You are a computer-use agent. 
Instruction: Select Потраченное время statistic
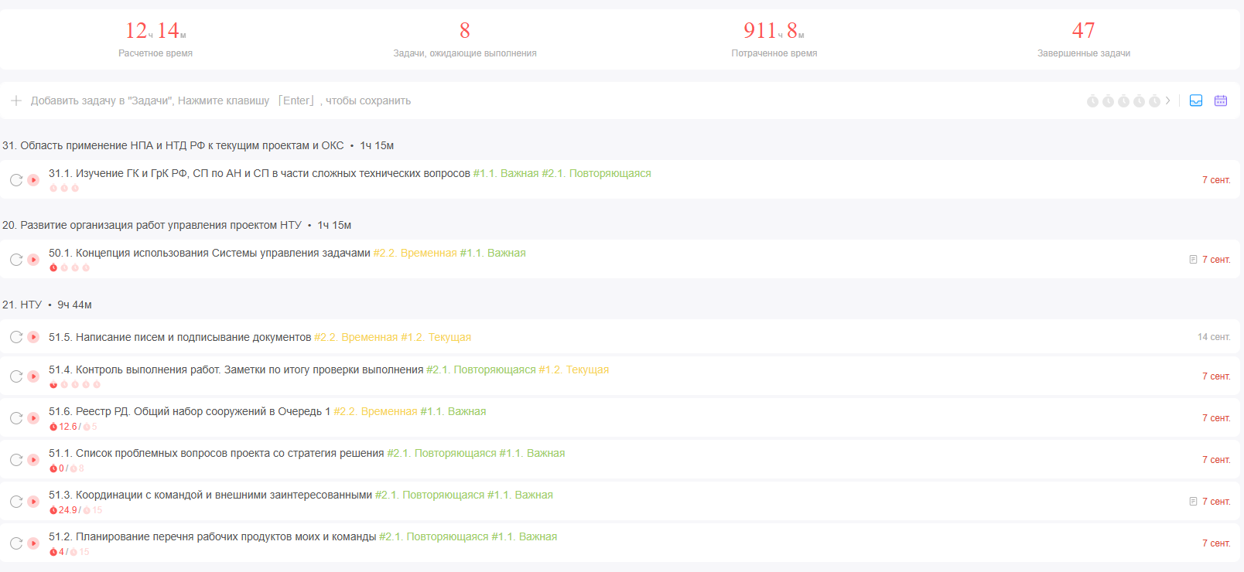(774, 39)
